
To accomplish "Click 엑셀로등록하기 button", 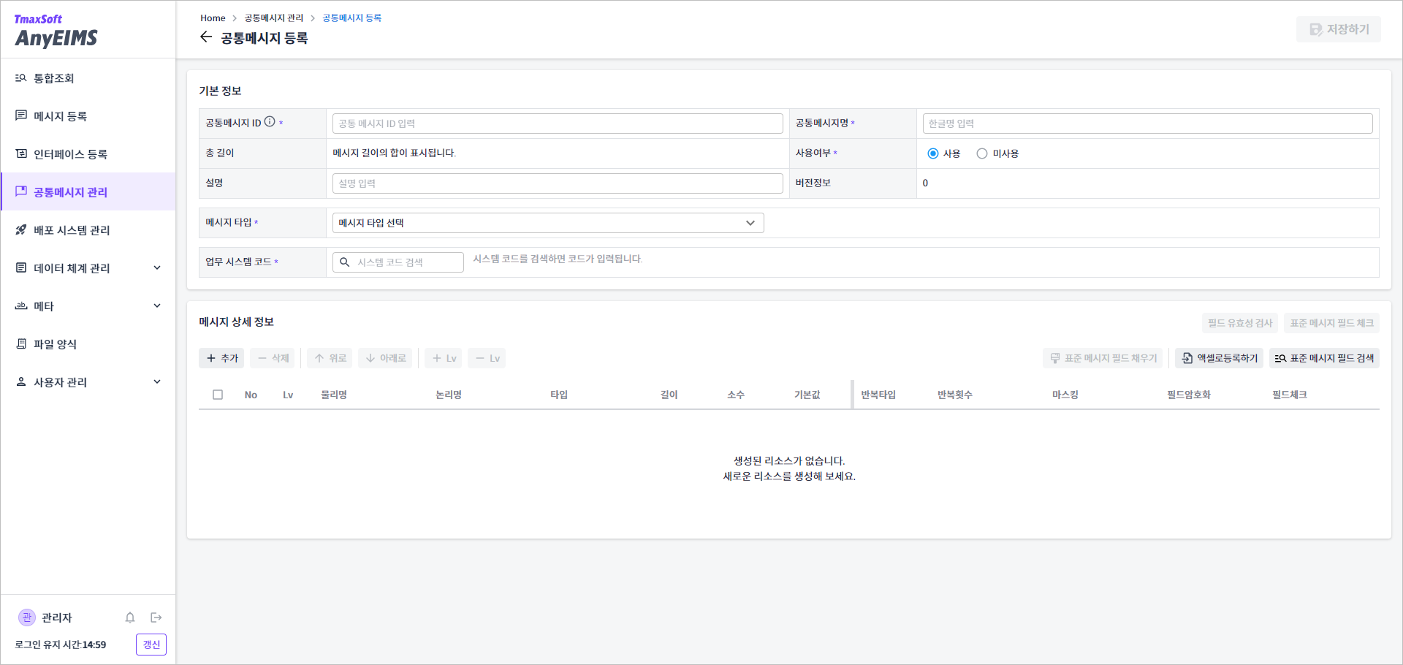I will pos(1219,358).
